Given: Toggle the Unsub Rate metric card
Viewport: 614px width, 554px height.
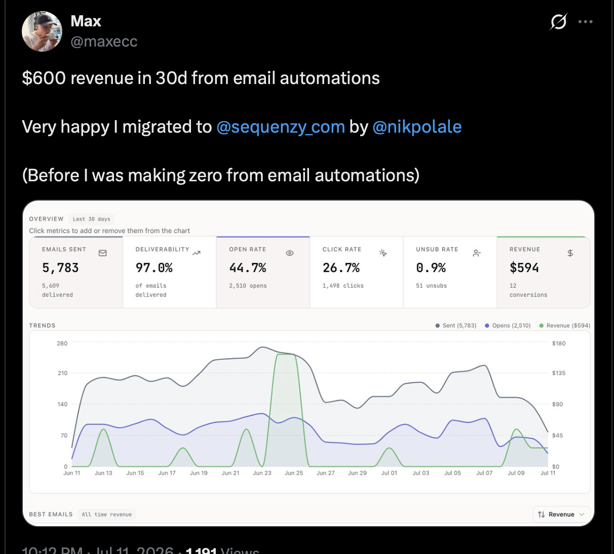Looking at the screenshot, I should coord(450,272).
